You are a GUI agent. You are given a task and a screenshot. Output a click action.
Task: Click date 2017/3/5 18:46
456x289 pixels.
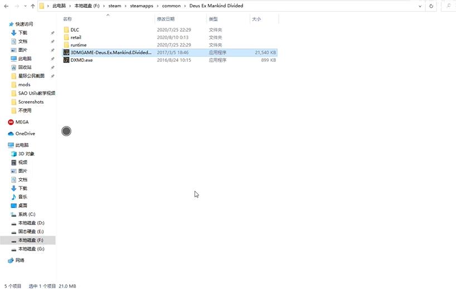[x=173, y=52]
